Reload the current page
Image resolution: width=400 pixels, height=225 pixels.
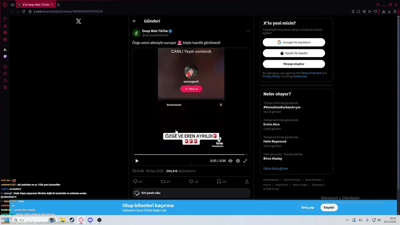(x=23, y=12)
